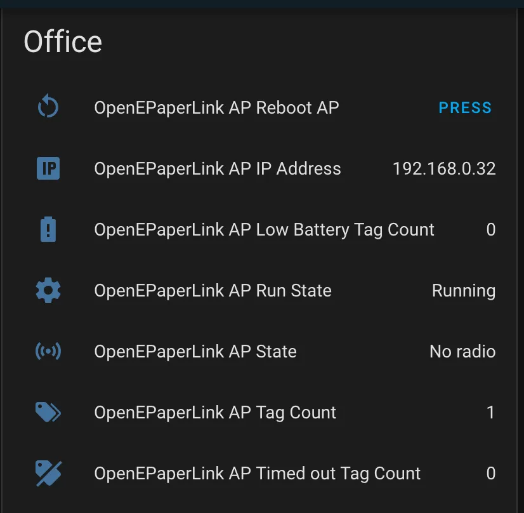524x513 pixels.
Task: Select the IP badge icon next to IP Address
Action: click(48, 168)
